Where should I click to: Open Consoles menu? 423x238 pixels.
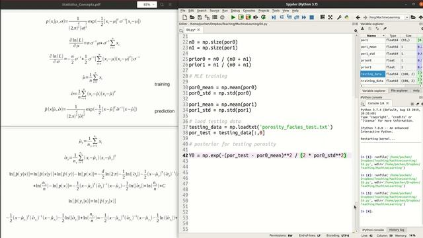click(x=249, y=11)
